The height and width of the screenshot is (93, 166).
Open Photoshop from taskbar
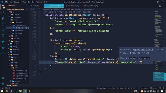pyautogui.click(x=16, y=91)
